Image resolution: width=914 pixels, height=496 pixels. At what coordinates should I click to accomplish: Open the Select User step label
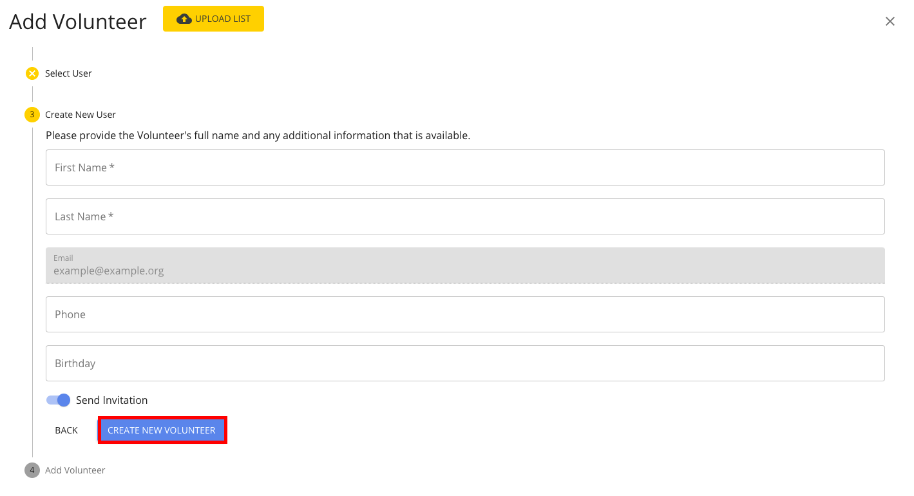68,73
